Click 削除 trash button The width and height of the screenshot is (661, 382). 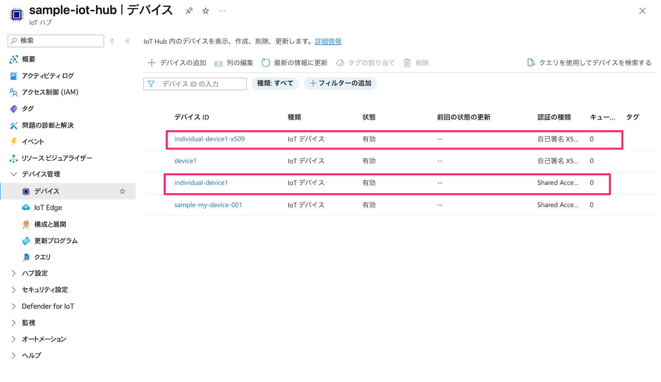click(x=416, y=63)
